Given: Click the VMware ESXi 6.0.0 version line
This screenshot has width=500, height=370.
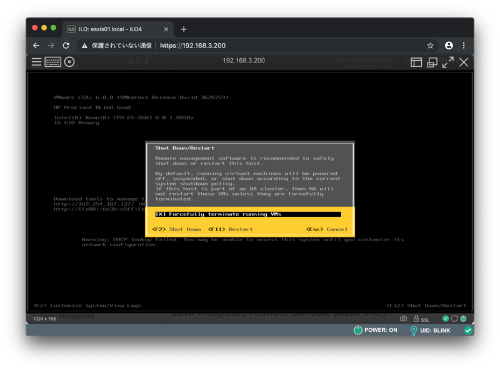Looking at the screenshot, I should [x=141, y=97].
